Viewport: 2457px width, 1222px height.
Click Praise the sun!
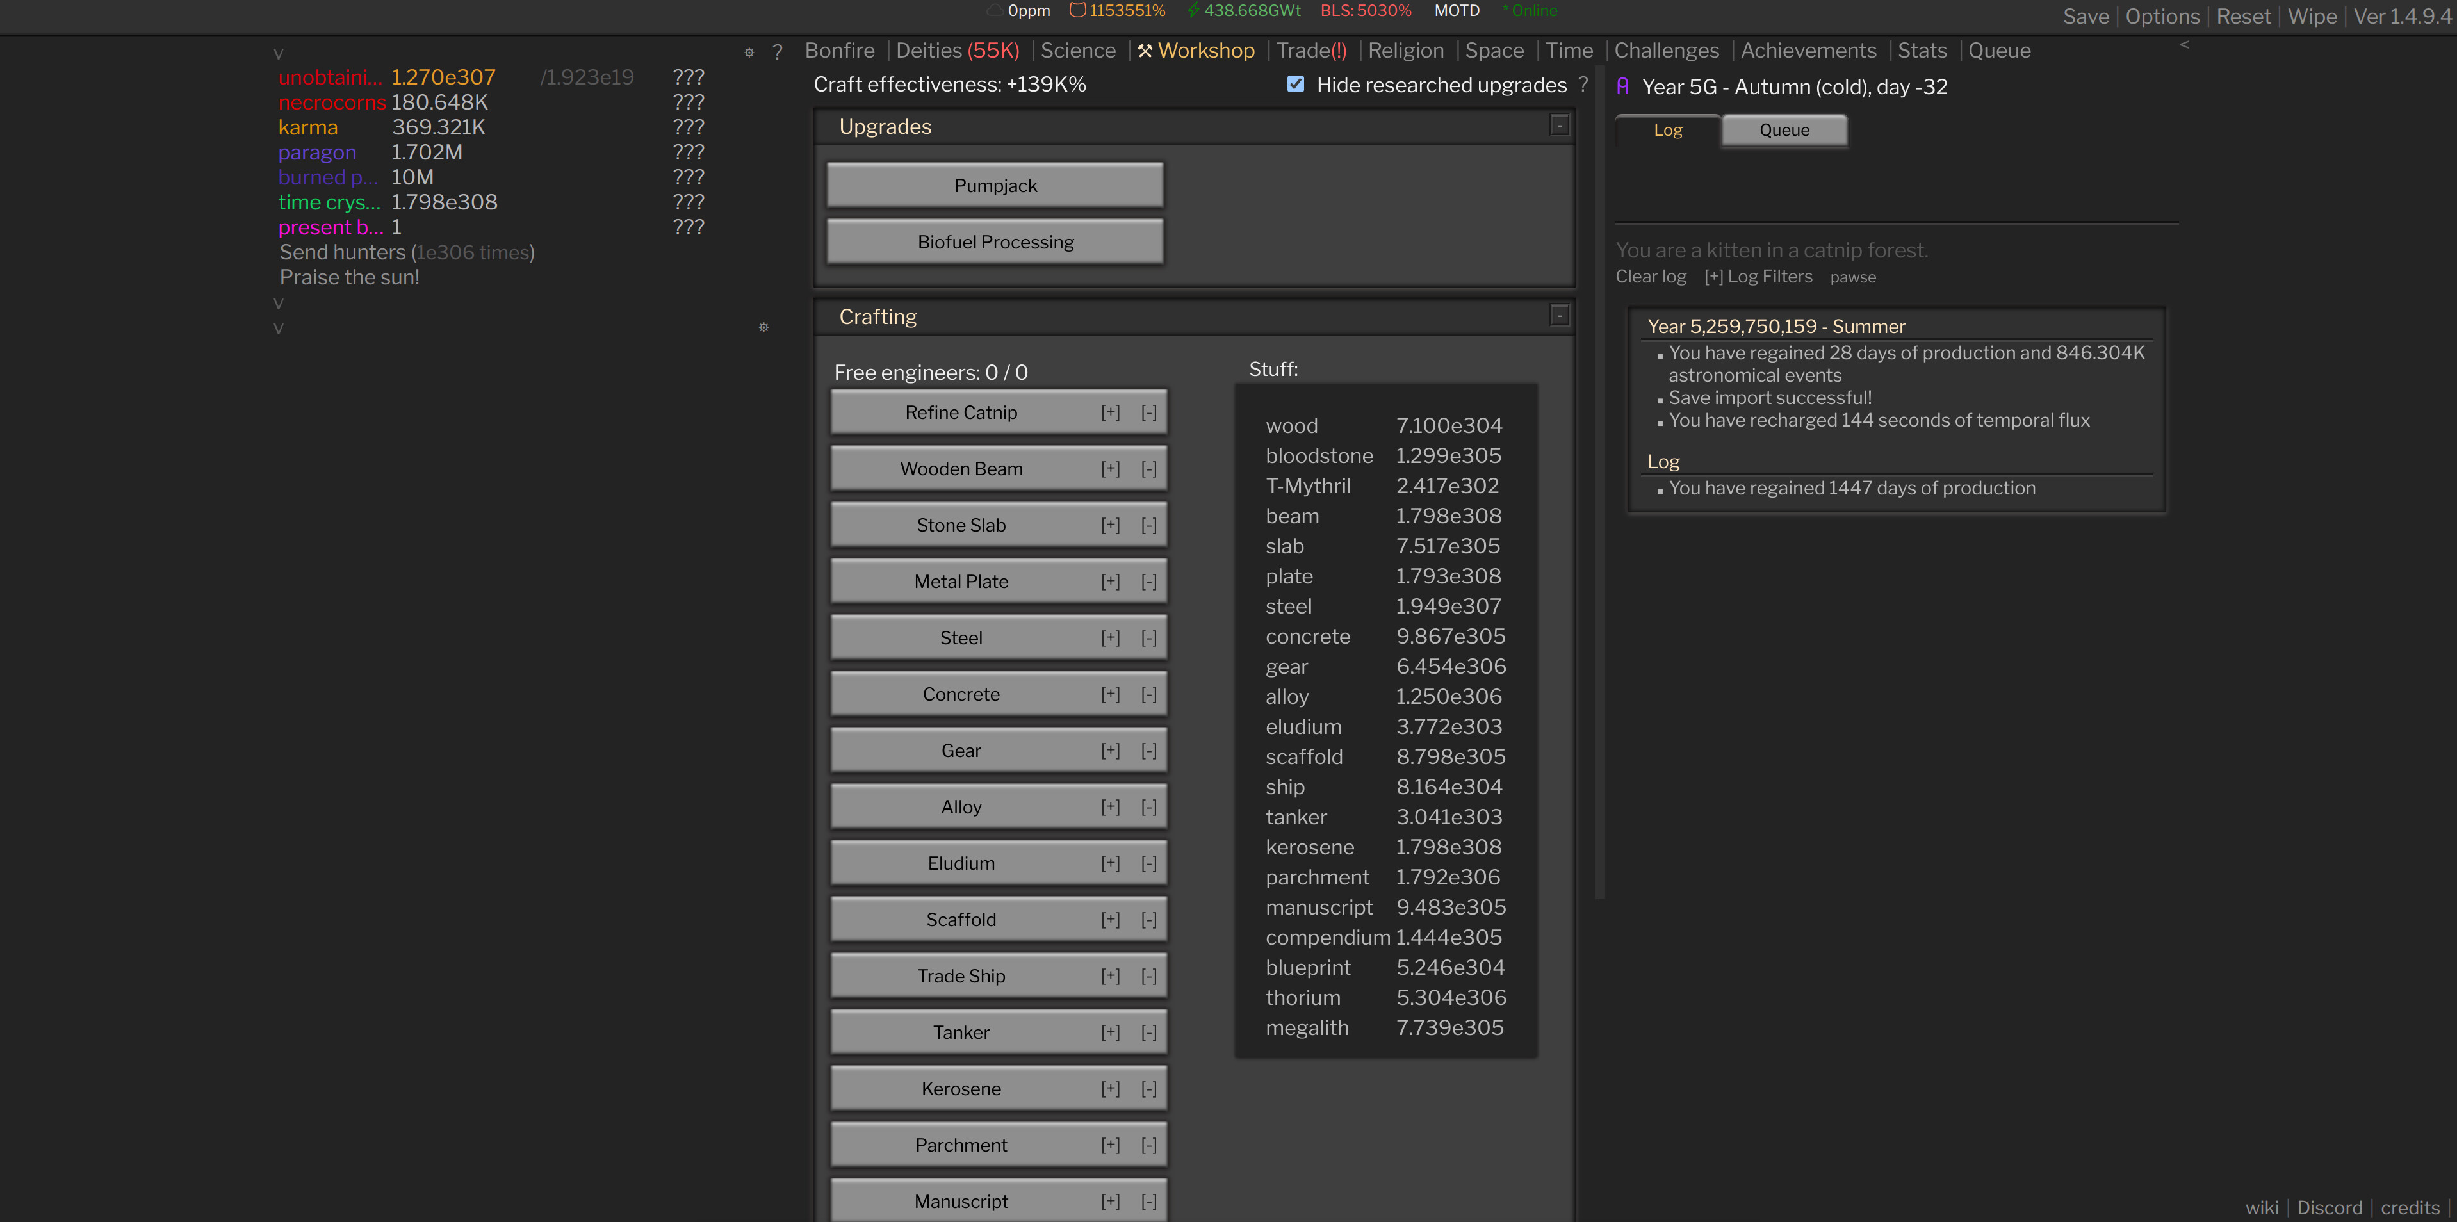pos(349,277)
